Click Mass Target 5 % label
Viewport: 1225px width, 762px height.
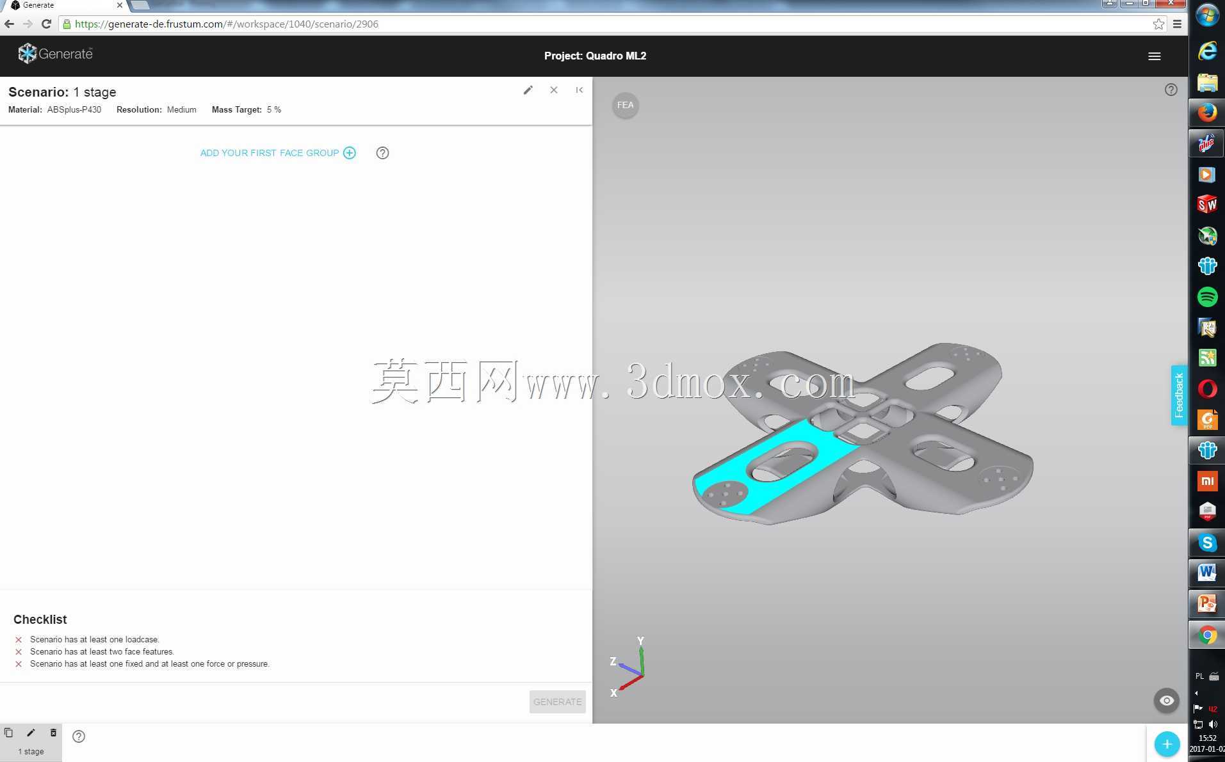tap(247, 110)
